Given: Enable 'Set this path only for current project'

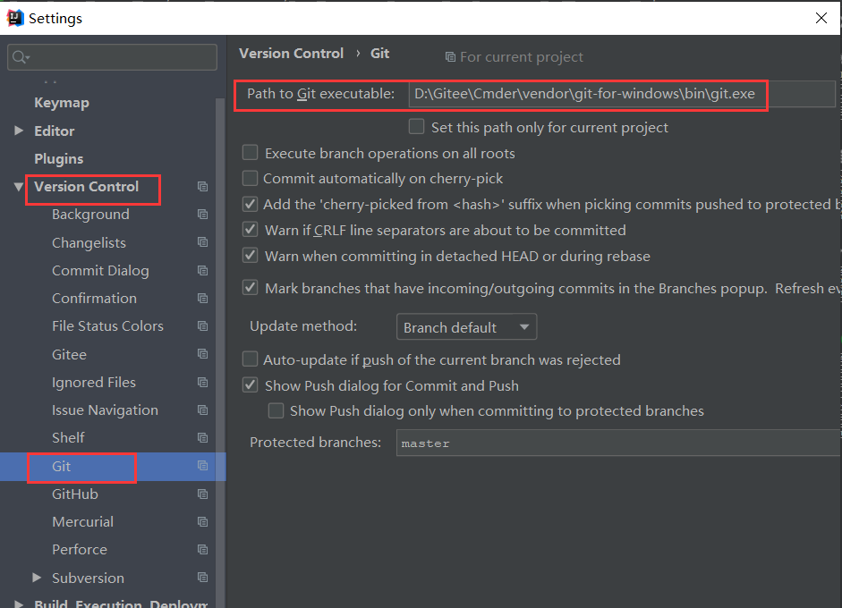Looking at the screenshot, I should coord(416,127).
